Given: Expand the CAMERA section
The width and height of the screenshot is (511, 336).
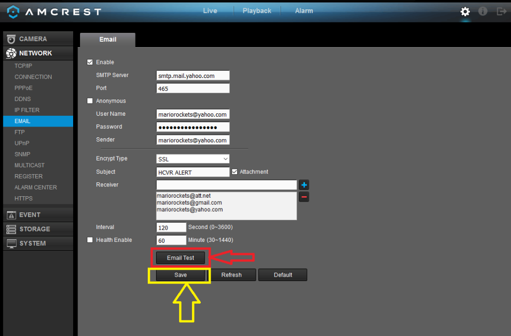Looking at the screenshot, I should (x=38, y=39).
